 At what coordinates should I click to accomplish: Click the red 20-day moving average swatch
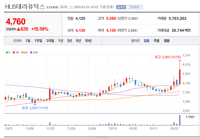[x=14, y=52]
